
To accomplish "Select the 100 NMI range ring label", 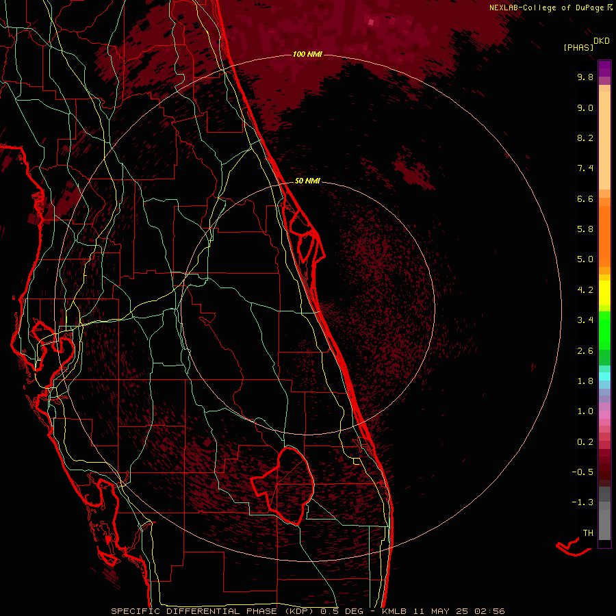I will pos(307,54).
